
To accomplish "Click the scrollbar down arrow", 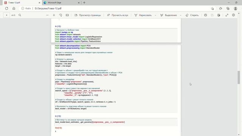I will 239,135.
